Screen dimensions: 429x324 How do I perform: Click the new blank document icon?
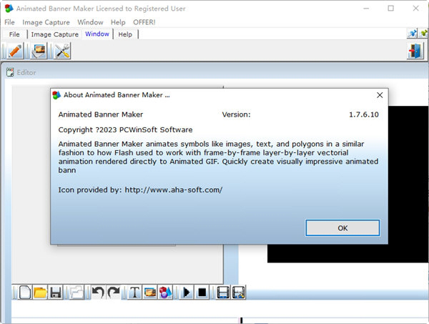25,292
